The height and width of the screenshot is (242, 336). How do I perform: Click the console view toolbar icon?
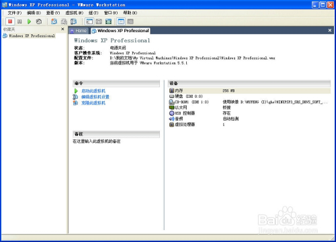tap(130, 21)
